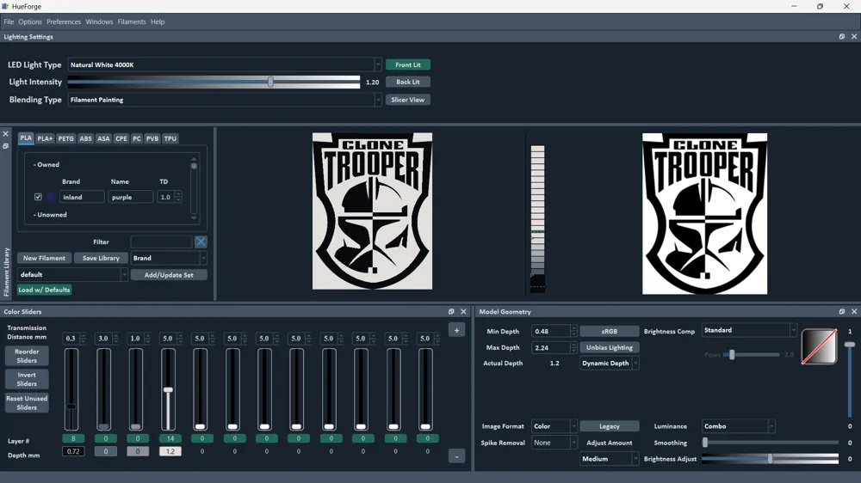Open LED Light Type dropdown
This screenshot has width=861, height=483.
tap(224, 64)
